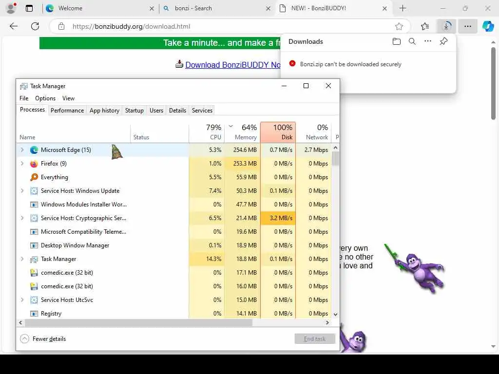Click the Registry process icon
Viewport: 499px width, 374px height.
coord(34,314)
